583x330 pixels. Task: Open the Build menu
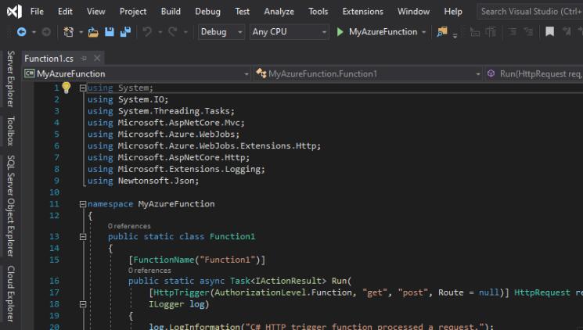171,12
